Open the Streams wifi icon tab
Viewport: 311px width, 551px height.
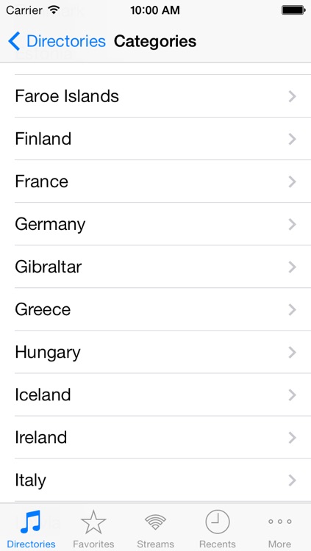[155, 522]
